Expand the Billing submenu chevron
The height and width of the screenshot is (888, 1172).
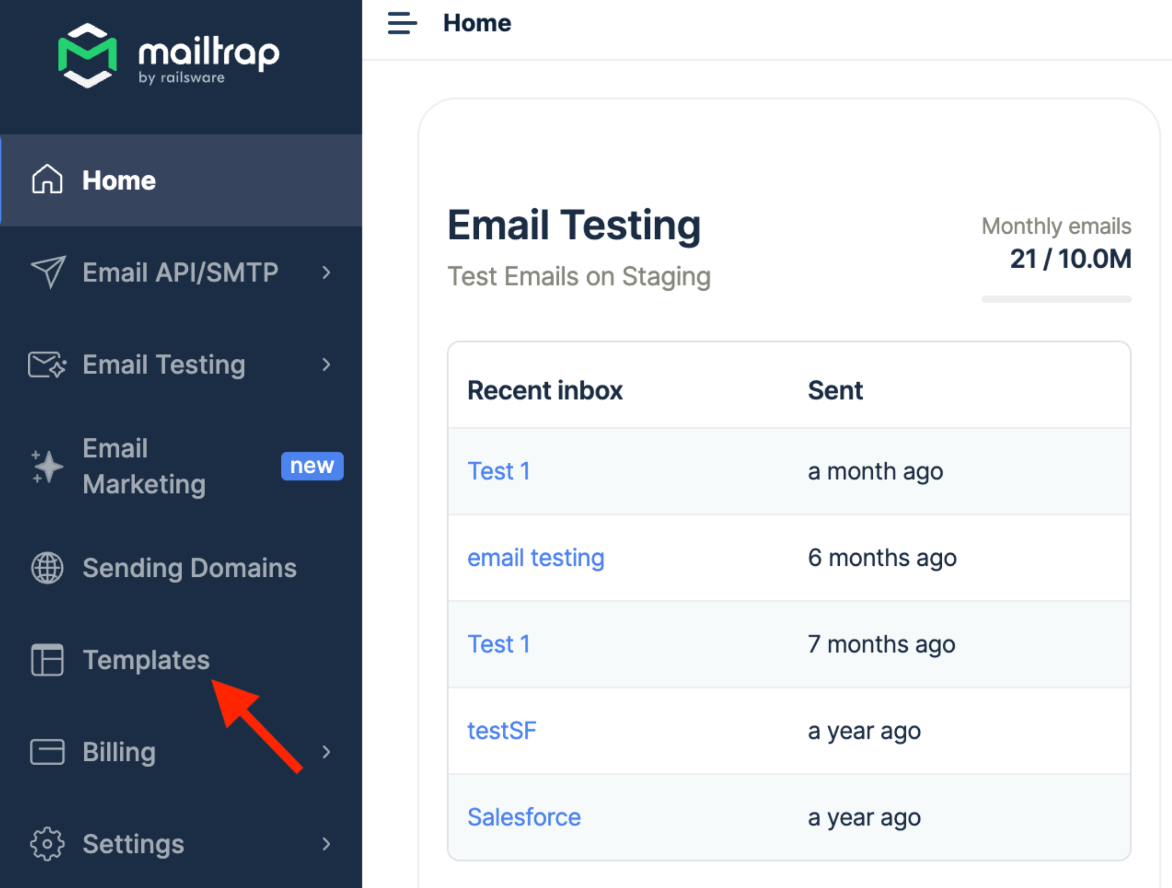tap(326, 752)
